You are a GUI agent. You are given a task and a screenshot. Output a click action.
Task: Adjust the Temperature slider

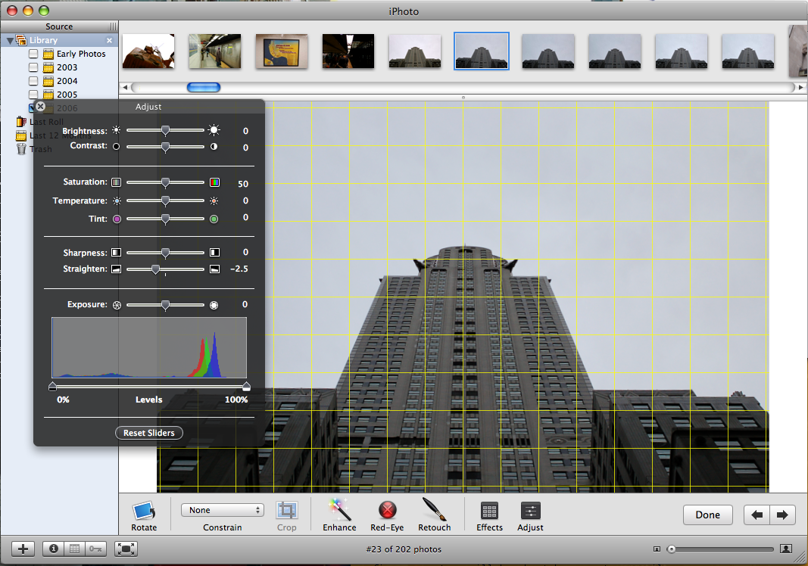pos(165,201)
